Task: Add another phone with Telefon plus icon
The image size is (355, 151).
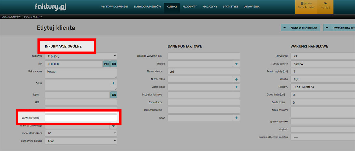Action: [x=236, y=64]
